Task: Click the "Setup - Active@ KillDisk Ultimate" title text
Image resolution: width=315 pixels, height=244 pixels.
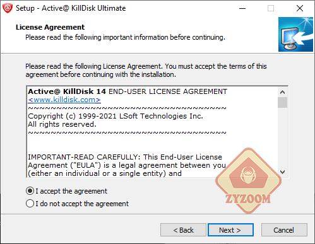Action: pyautogui.click(x=71, y=8)
